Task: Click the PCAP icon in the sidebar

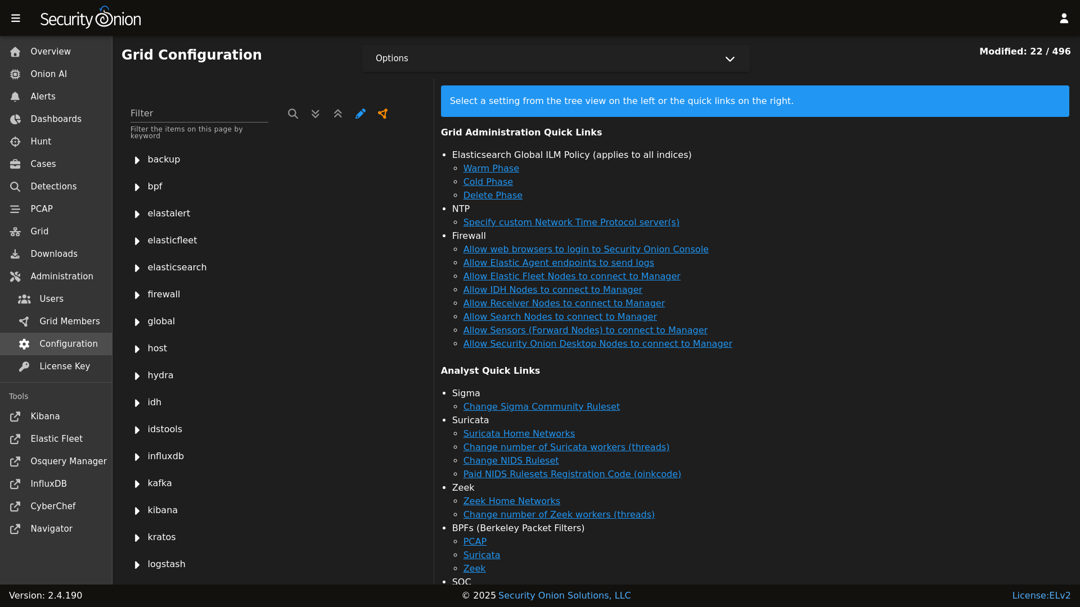Action: [x=15, y=209]
